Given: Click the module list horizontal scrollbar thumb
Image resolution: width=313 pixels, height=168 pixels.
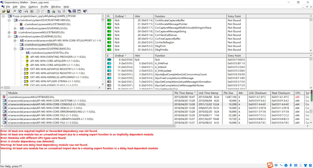Looking at the screenshot, I should coord(90,126).
